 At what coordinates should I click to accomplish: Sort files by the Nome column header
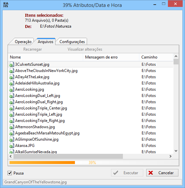pos(45,57)
